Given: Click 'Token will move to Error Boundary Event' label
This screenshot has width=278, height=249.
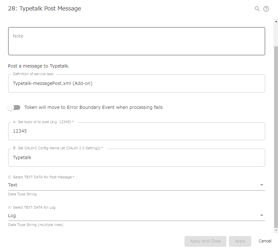Looking at the screenshot, I should coord(94,107).
